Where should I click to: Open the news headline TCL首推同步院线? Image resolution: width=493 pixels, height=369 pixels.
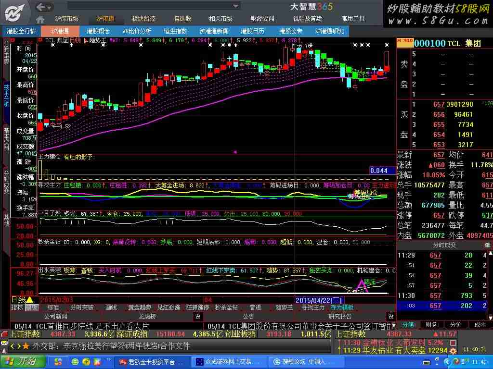82,326
